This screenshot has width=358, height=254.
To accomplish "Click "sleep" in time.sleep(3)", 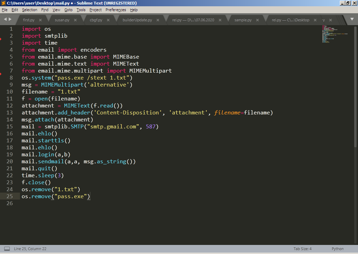I will [x=46, y=175].
